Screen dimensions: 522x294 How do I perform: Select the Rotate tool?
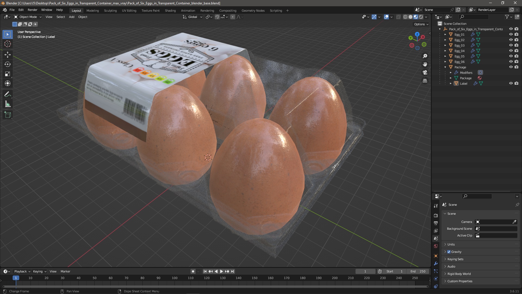pos(8,64)
